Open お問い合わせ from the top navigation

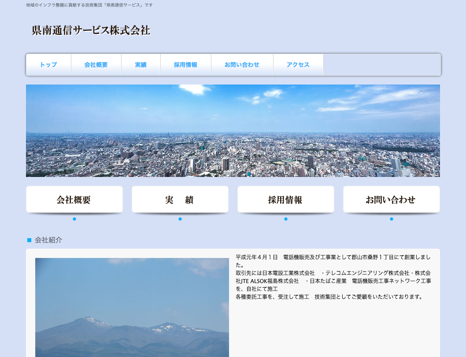point(242,65)
